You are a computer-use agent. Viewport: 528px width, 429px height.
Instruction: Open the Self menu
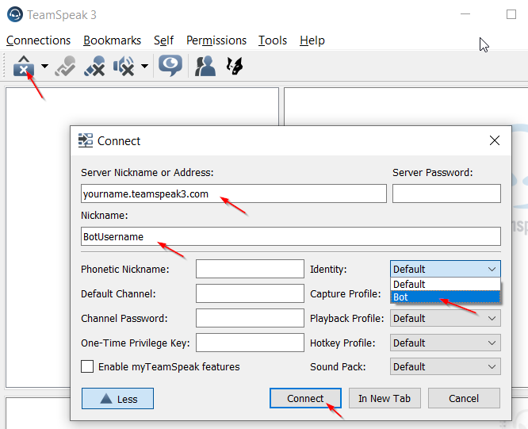click(163, 40)
